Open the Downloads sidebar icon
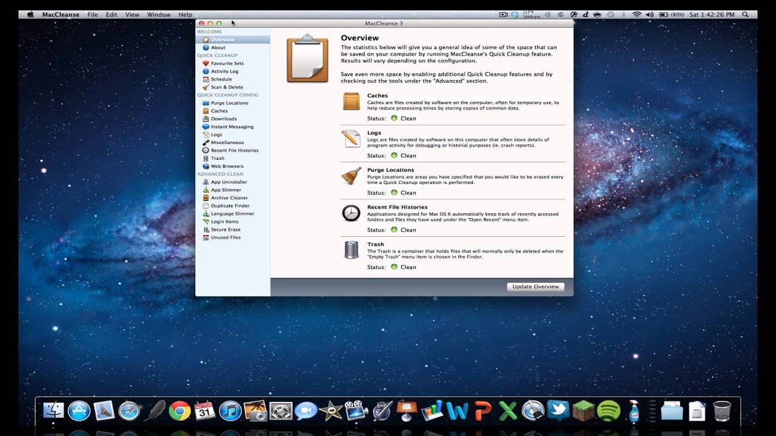The height and width of the screenshot is (436, 776). (x=206, y=119)
